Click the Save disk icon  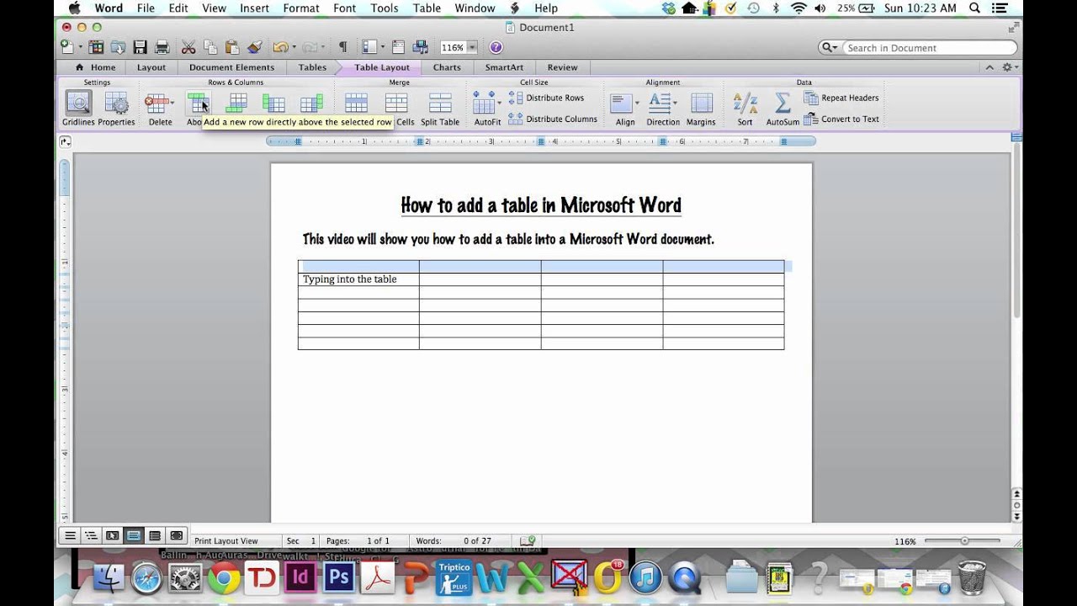pos(140,47)
